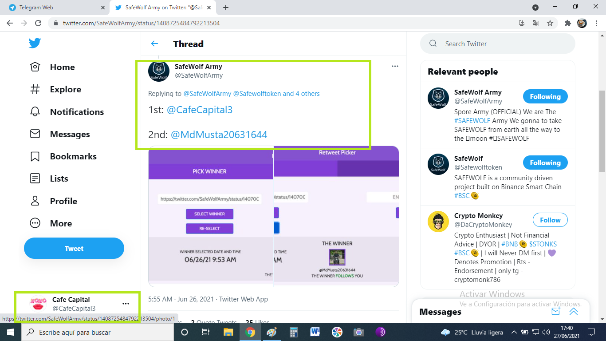Viewport: 606px width, 341px height.
Task: Click the page vertical scrollbar
Action: (602, 131)
